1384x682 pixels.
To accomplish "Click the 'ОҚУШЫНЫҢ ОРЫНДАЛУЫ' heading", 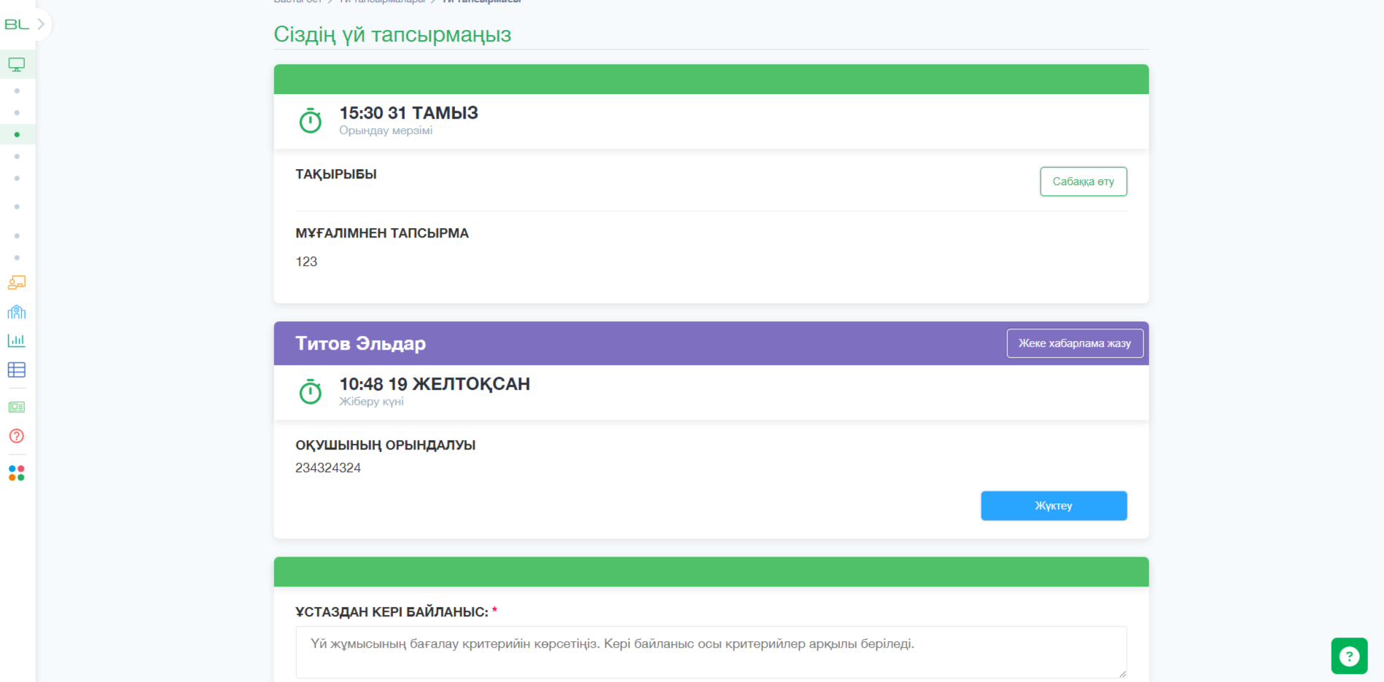I will (385, 445).
